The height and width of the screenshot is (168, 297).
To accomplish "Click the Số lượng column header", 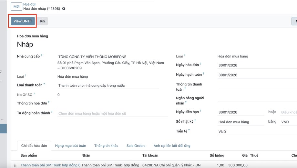I will [x=217, y=155].
